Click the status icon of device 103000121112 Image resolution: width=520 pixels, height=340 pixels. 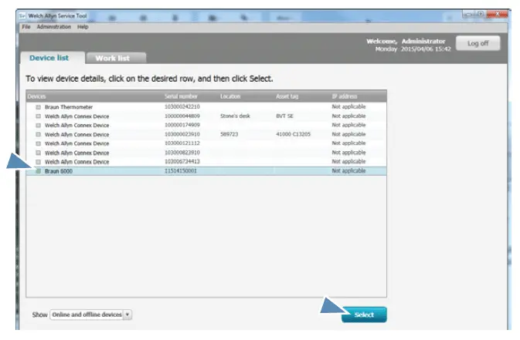pyautogui.click(x=39, y=143)
